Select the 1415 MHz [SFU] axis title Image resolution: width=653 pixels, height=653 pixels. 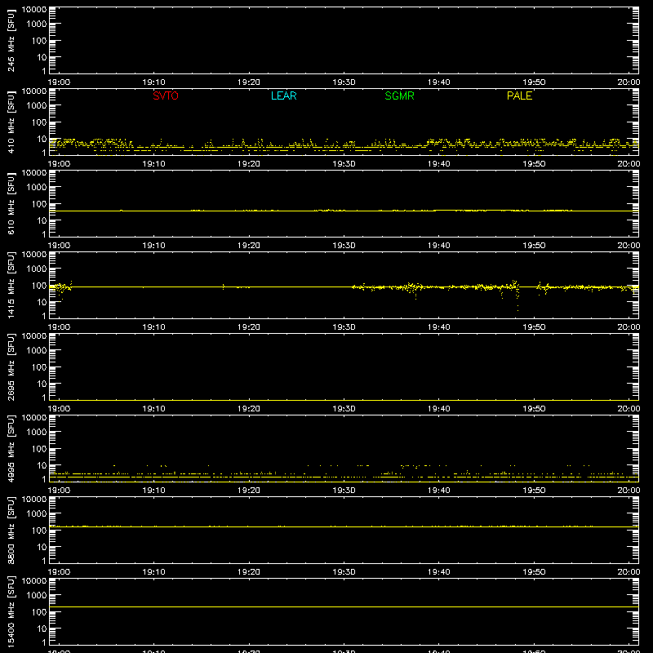pyautogui.click(x=11, y=285)
